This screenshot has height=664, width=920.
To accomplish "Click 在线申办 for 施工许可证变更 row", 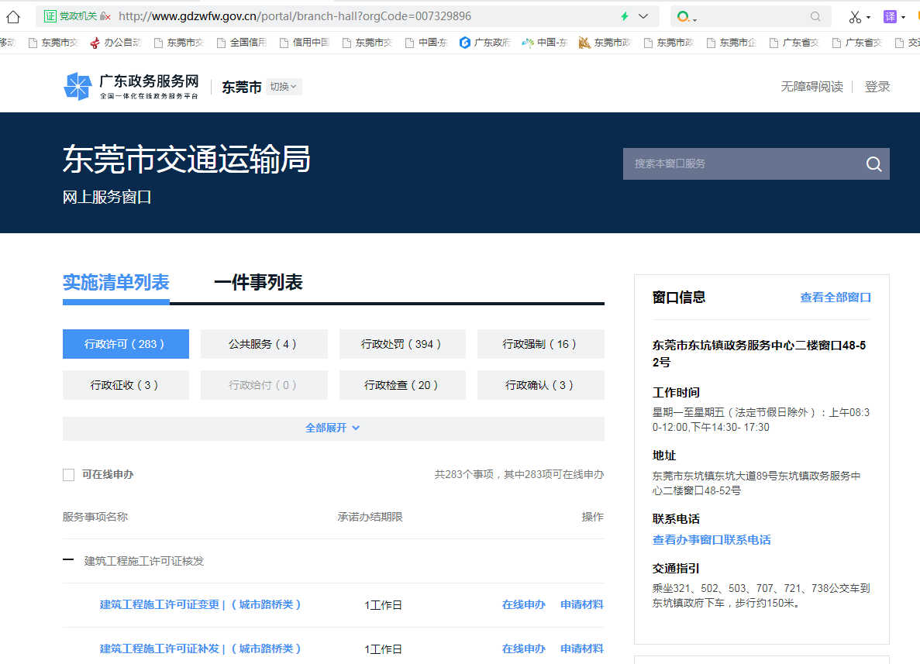I will click(x=523, y=605).
